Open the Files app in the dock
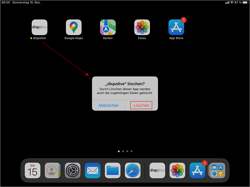 112,170
